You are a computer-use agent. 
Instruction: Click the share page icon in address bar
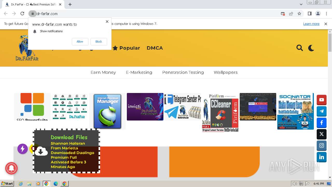291,14
